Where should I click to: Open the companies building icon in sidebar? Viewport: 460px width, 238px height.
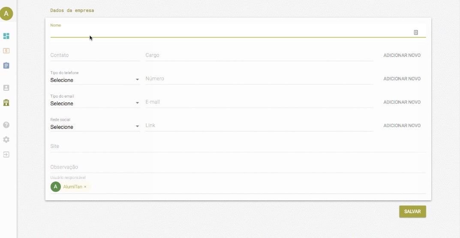pyautogui.click(x=6, y=103)
